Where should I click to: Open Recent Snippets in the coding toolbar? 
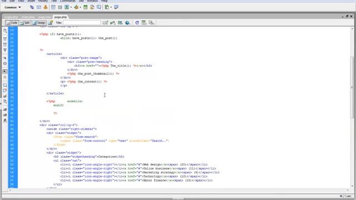tap(5, 101)
